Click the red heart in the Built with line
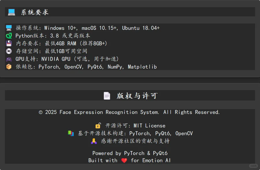260x170 pixels. (x=124, y=161)
